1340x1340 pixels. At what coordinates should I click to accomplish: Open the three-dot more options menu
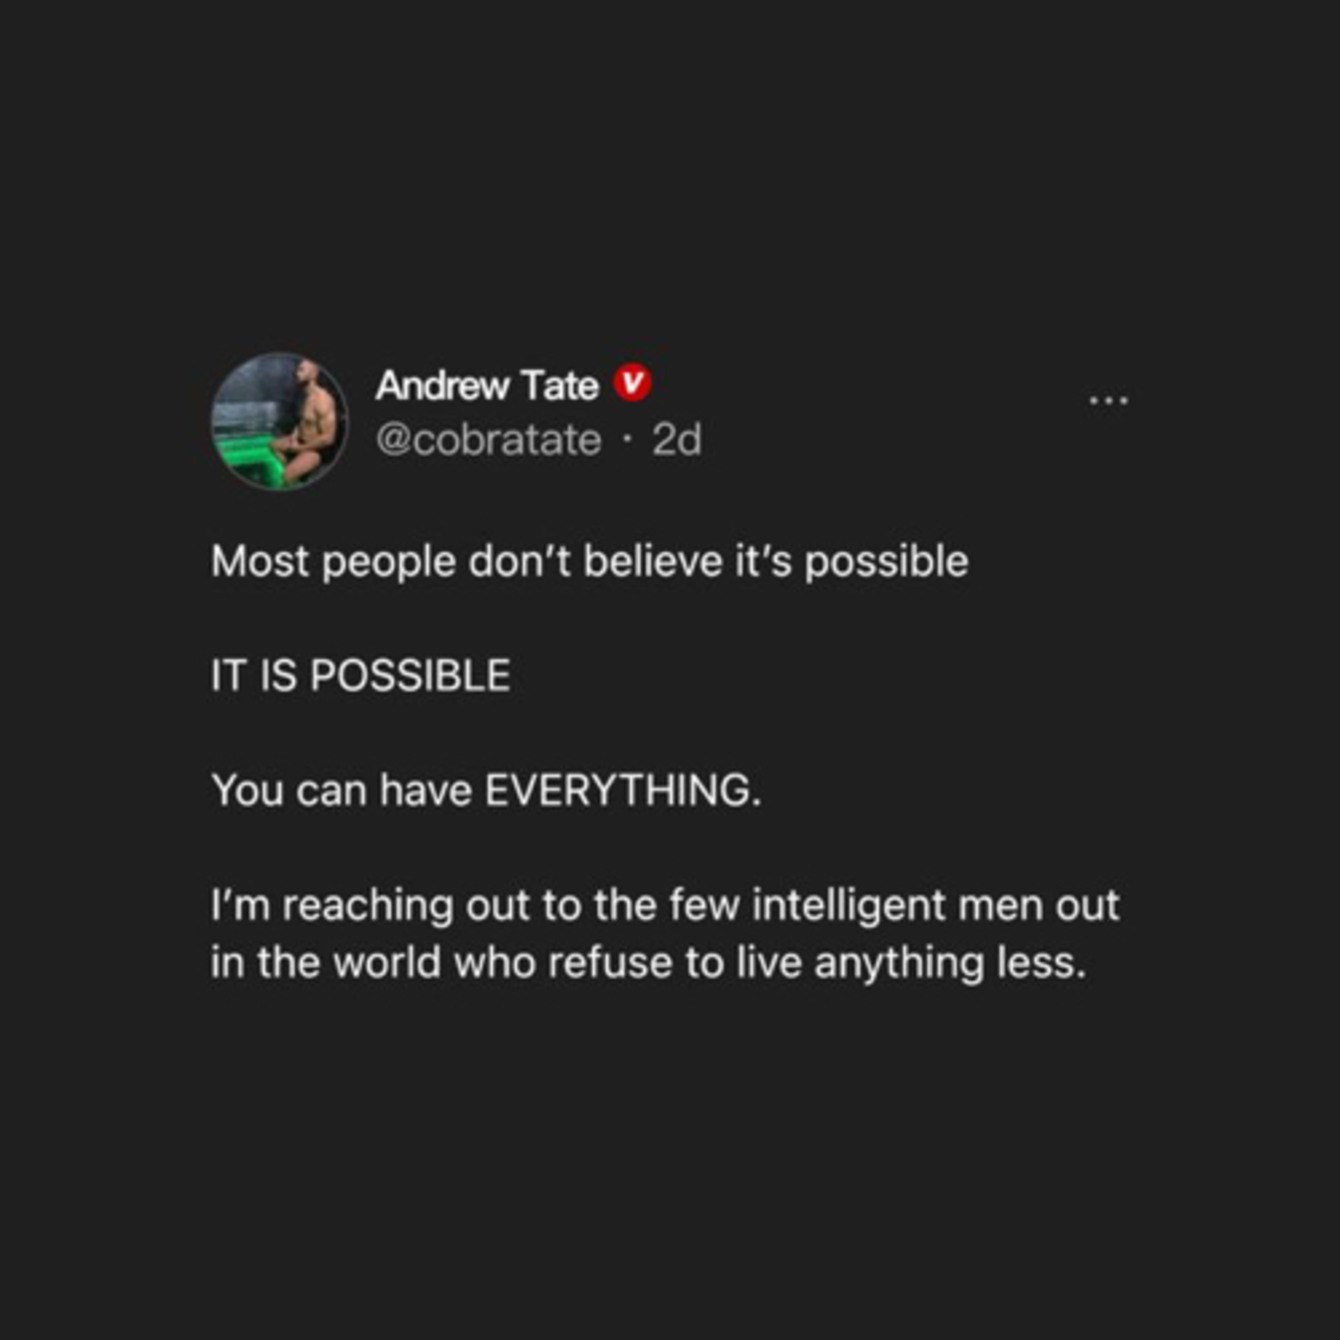(x=1108, y=400)
